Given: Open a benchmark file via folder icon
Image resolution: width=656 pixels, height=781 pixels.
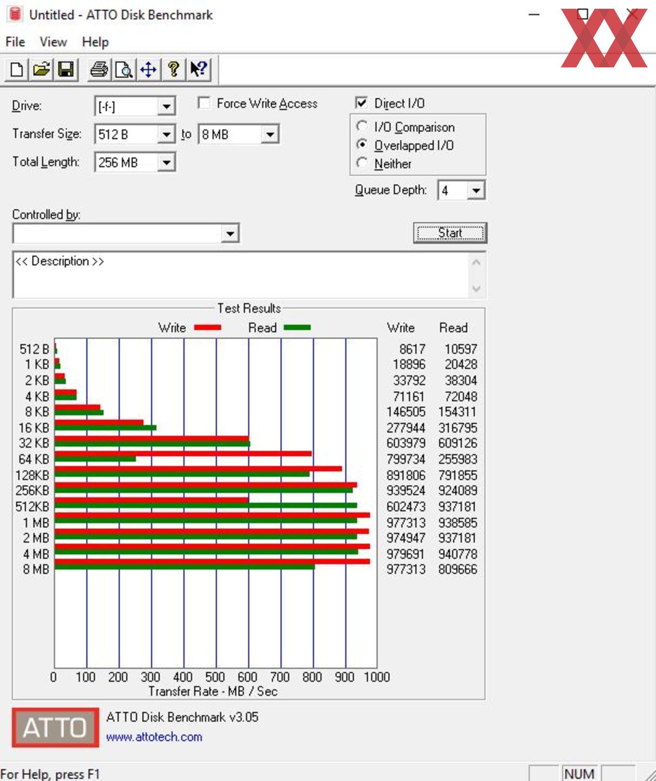Looking at the screenshot, I should [41, 69].
